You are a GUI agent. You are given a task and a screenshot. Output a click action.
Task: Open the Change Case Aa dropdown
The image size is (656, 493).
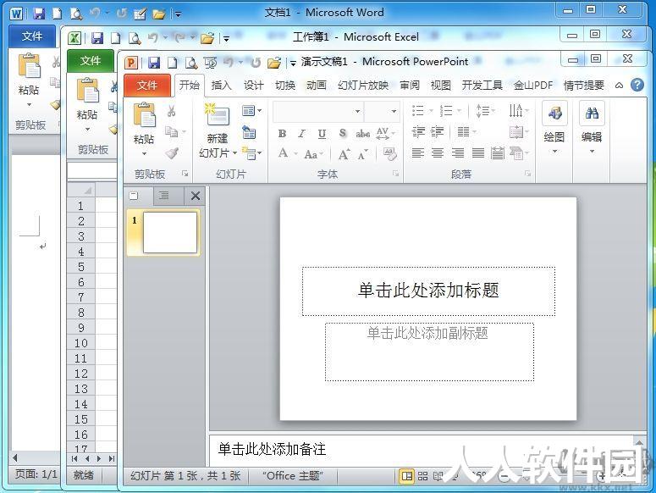click(313, 154)
